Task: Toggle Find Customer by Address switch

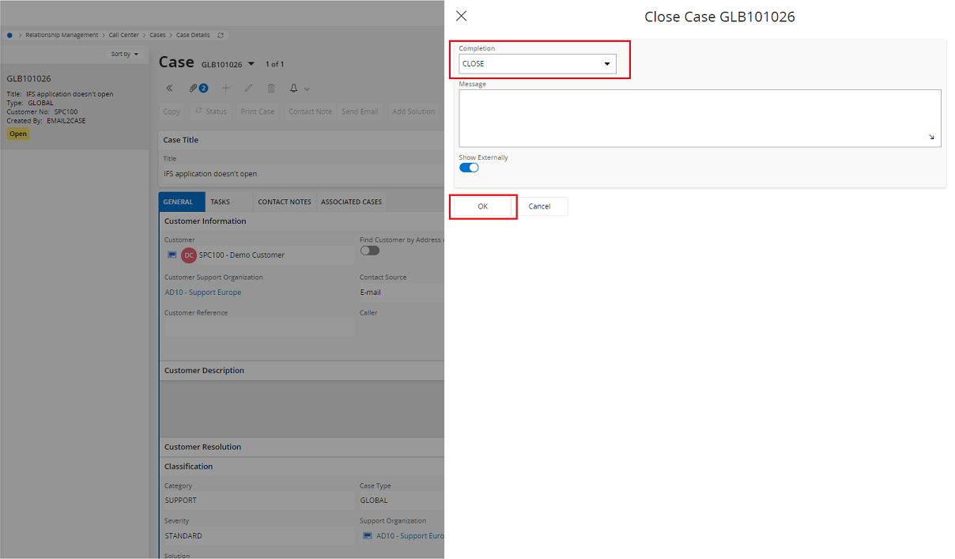Action: (370, 251)
